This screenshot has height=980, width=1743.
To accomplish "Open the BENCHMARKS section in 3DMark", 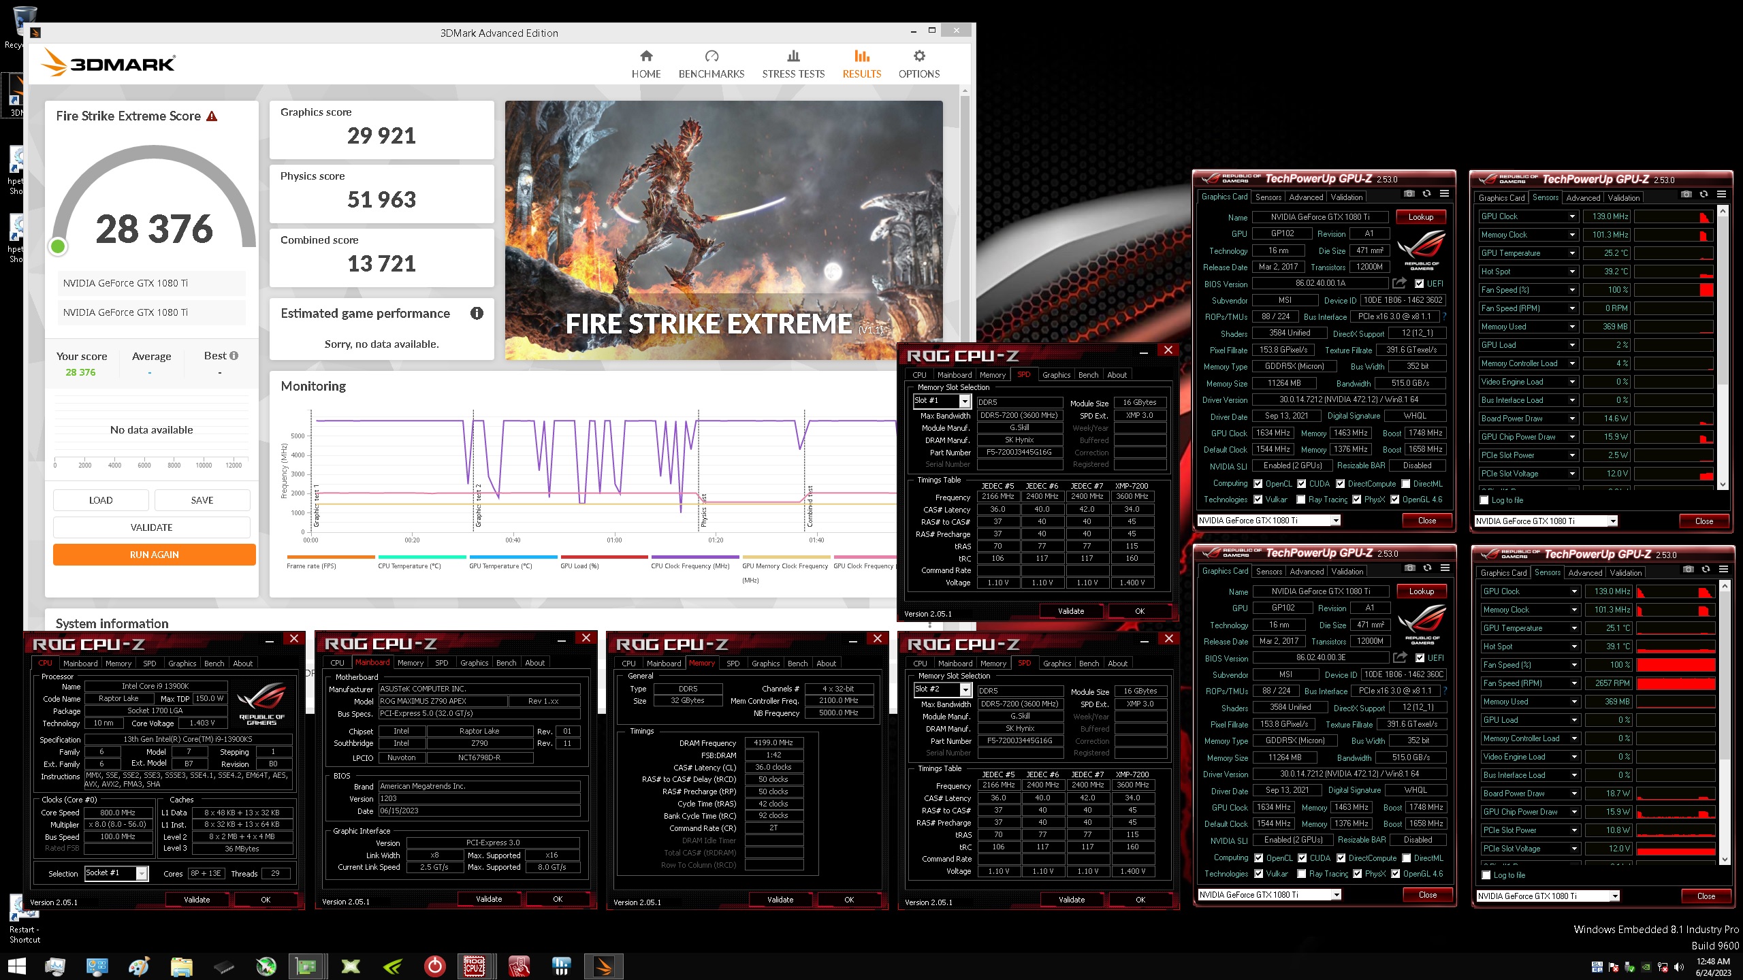I will click(711, 64).
